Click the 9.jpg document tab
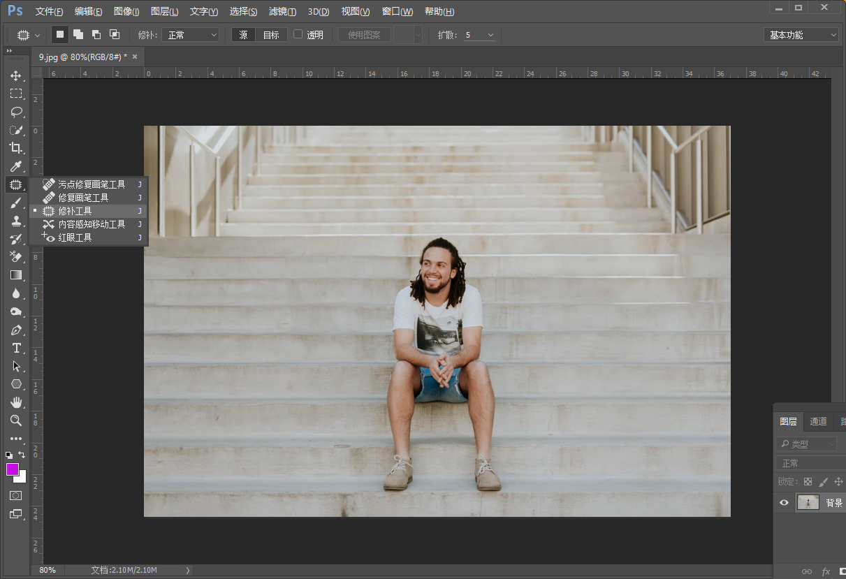The image size is (846, 579). click(82, 57)
